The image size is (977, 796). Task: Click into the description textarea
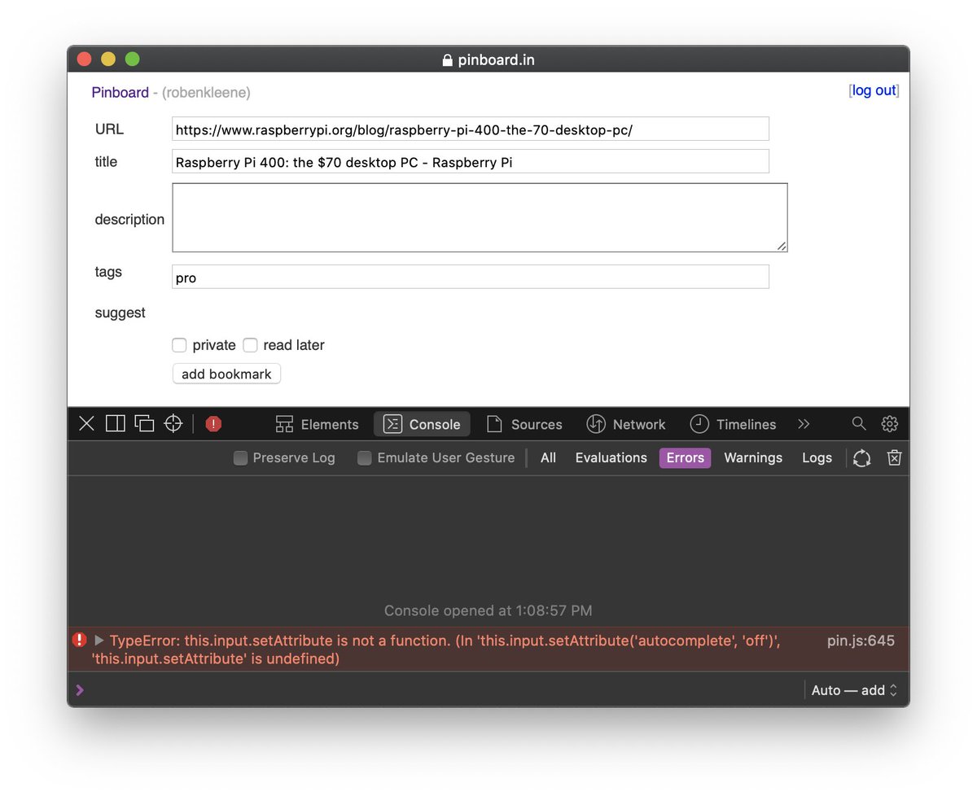480,217
